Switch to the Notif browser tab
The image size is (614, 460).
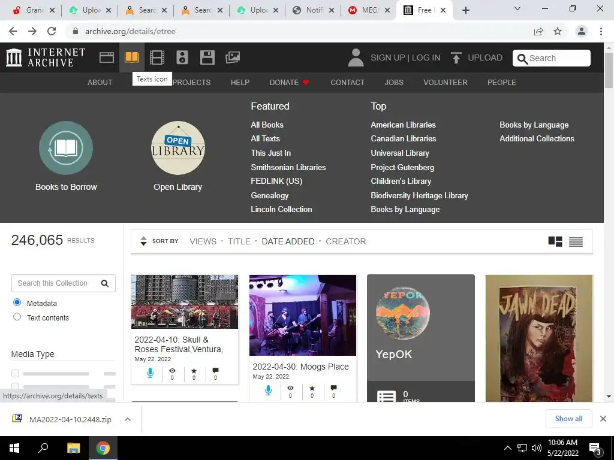click(313, 10)
